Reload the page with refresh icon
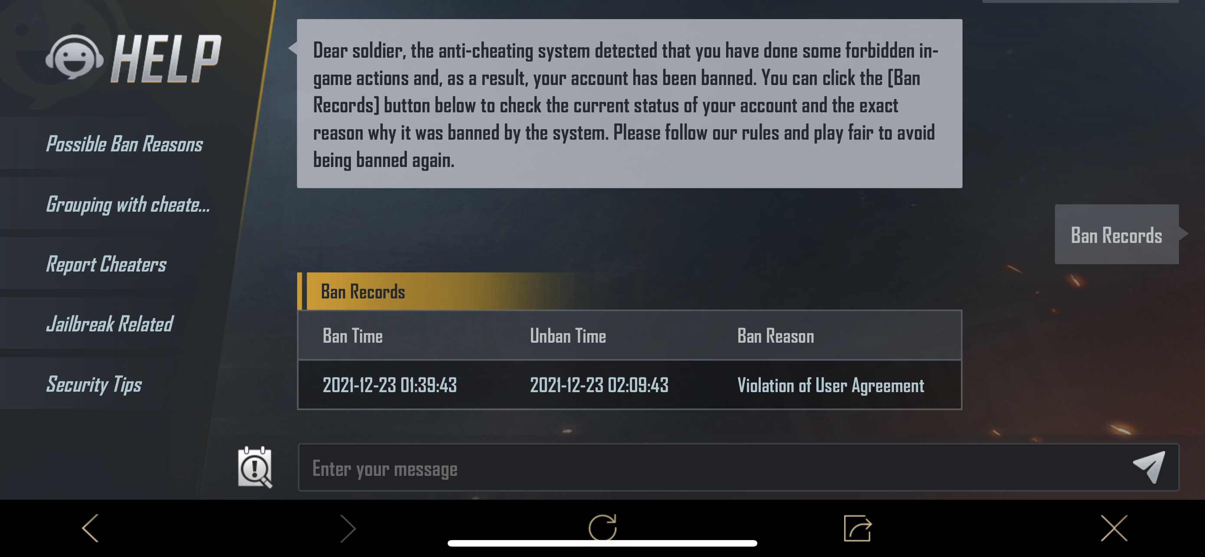 (x=602, y=528)
